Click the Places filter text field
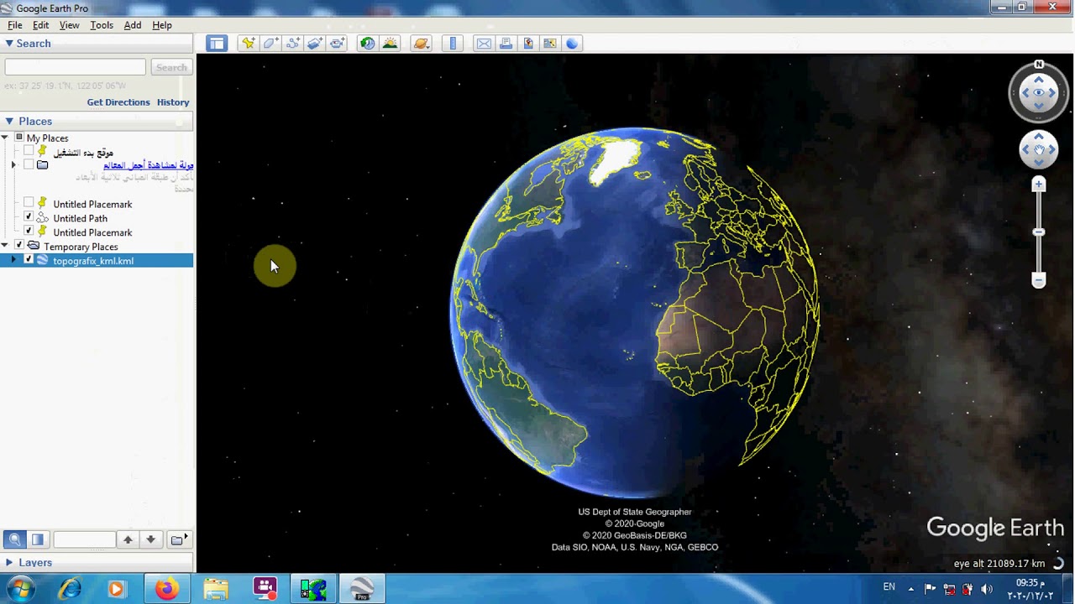This screenshot has width=1075, height=604. (x=83, y=539)
